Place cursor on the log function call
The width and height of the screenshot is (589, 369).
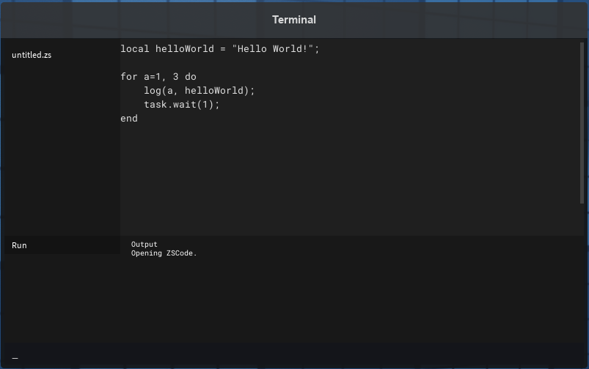152,91
